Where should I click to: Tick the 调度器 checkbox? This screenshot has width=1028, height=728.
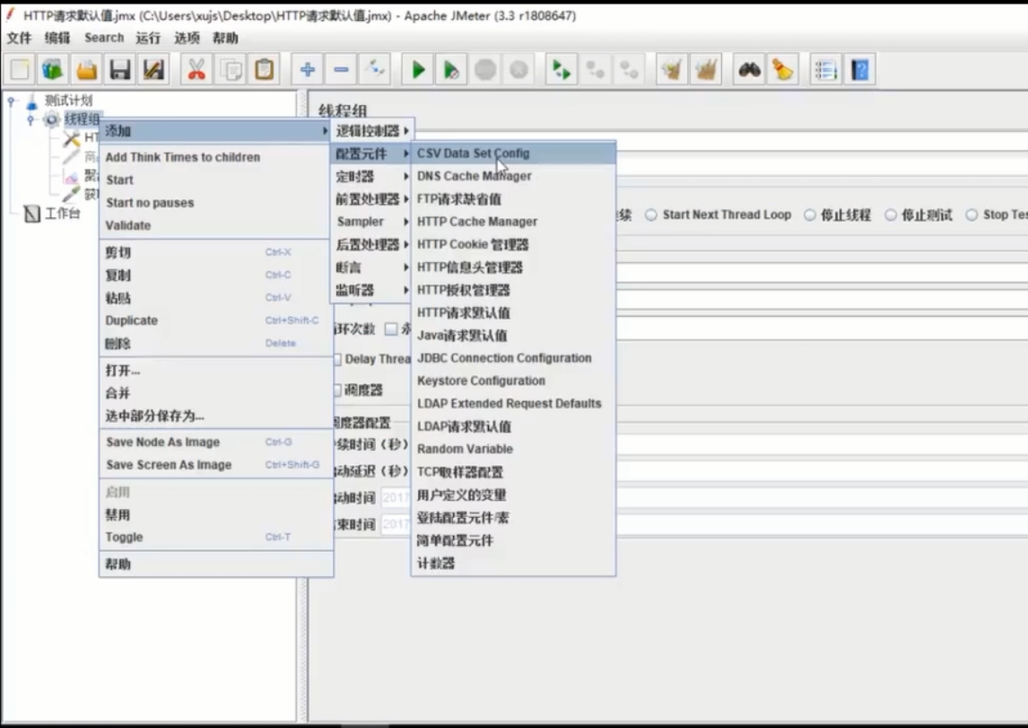click(x=336, y=390)
